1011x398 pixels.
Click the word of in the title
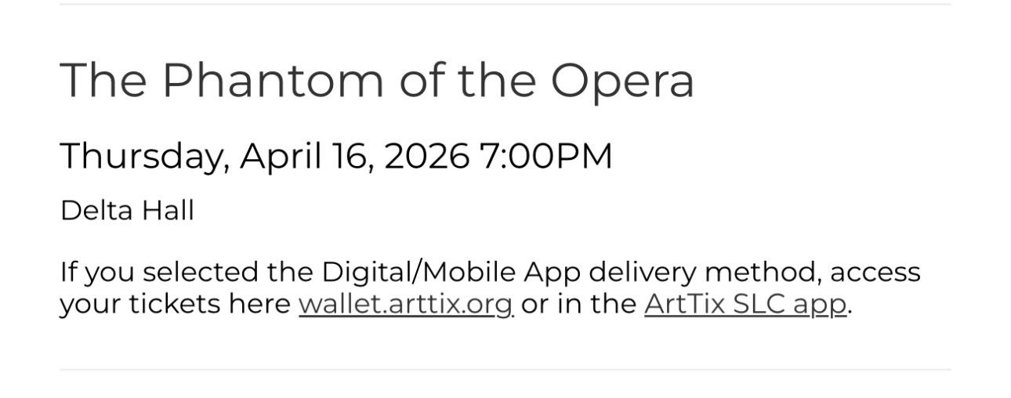tap(420, 80)
